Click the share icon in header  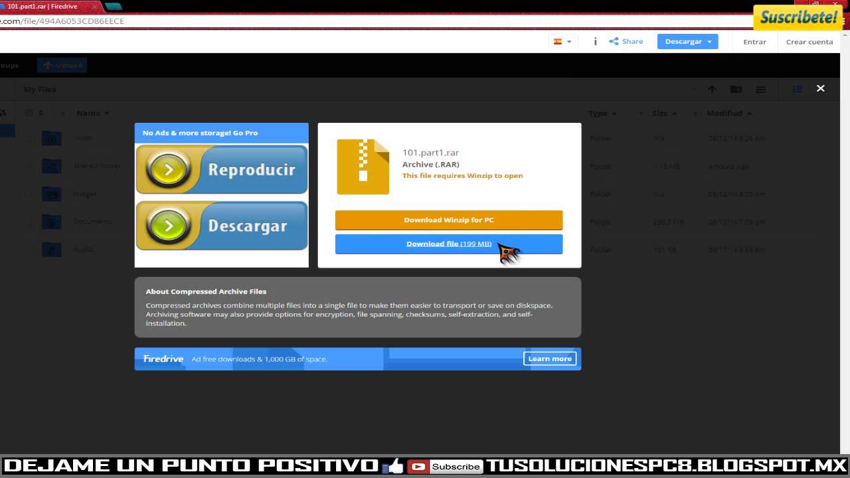tap(614, 41)
